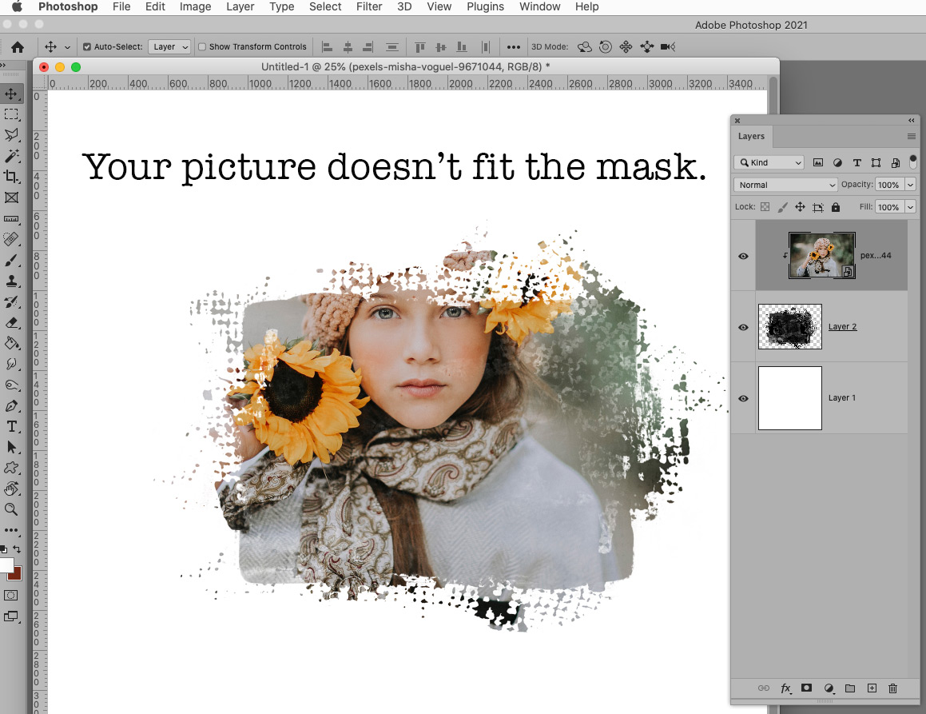This screenshot has width=926, height=714.
Task: Uncheck the Auto-Select checkbox
Action: [x=87, y=47]
